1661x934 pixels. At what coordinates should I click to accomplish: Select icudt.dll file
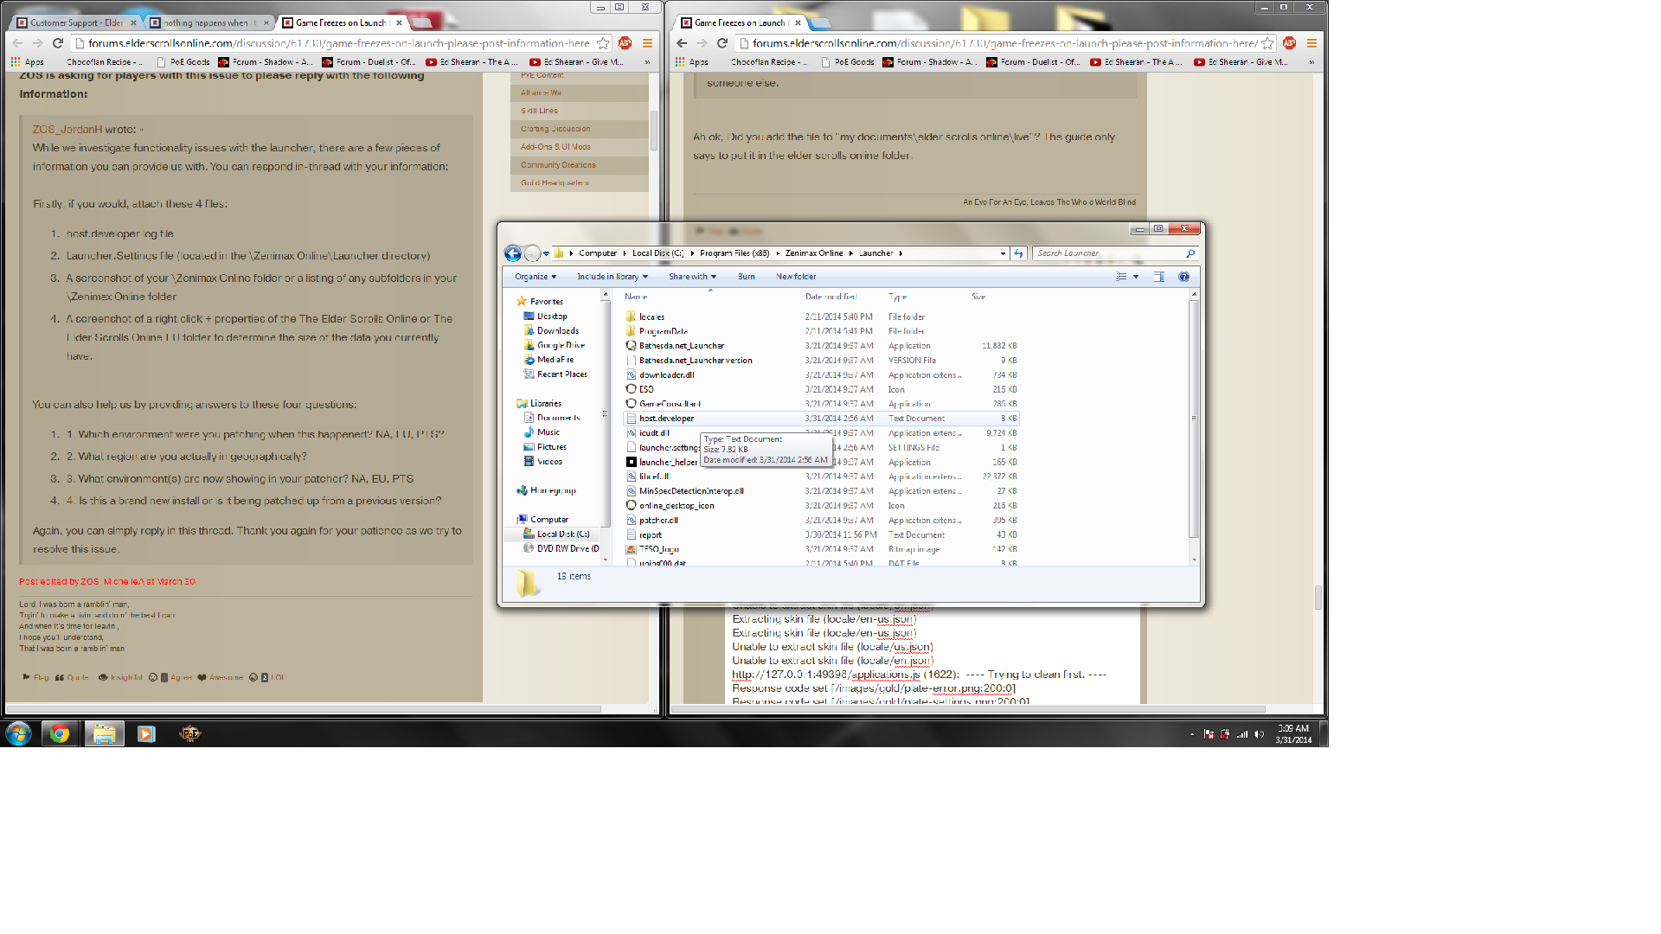tap(654, 433)
